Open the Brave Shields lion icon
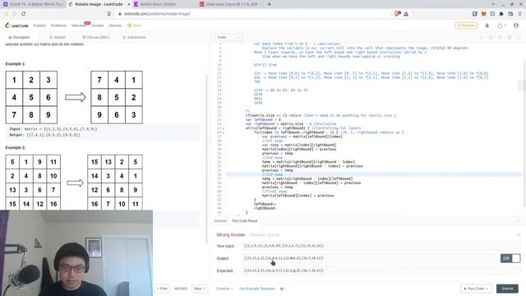This screenshot has height=296, width=526. (398, 14)
